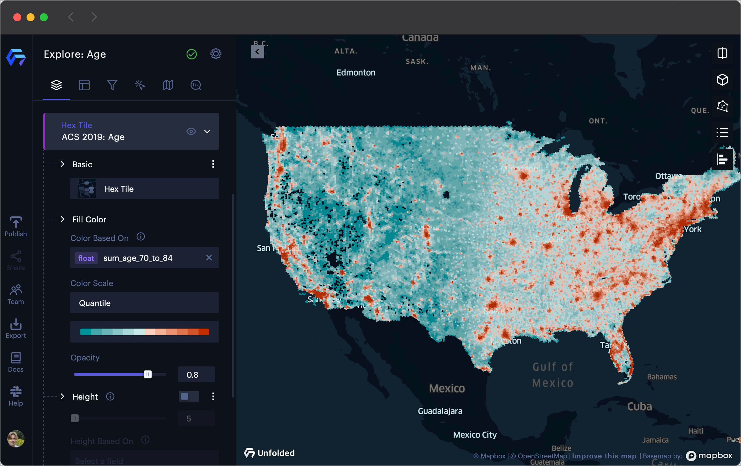Switch to the Filters tab
741x466 pixels.
[112, 85]
